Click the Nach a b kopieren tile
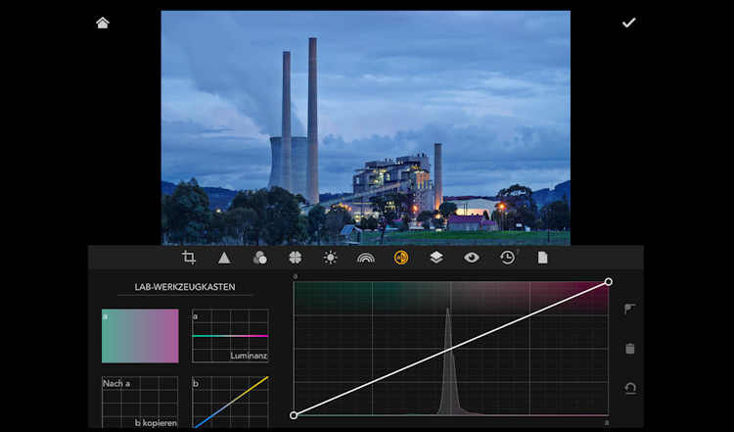The image size is (734, 432). click(140, 403)
